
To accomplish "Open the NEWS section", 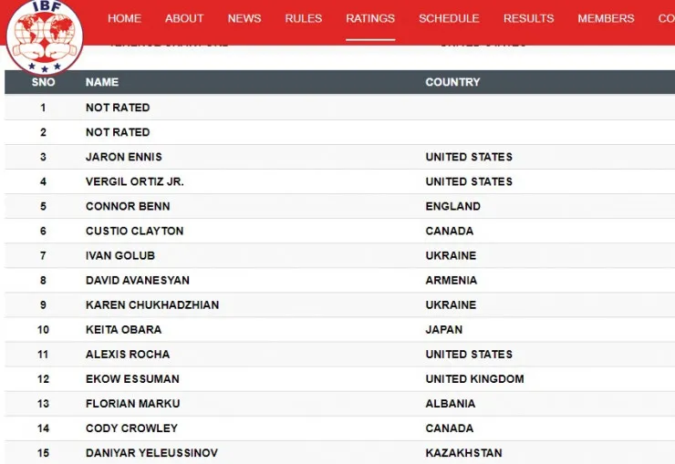I will pos(244,18).
